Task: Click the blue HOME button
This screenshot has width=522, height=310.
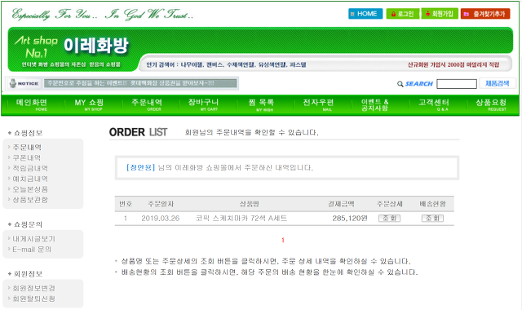Action: pyautogui.click(x=365, y=14)
